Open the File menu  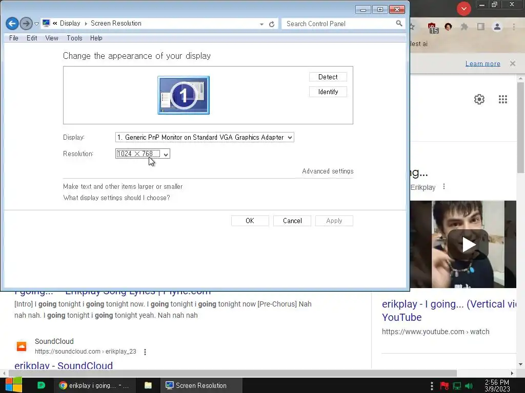pyautogui.click(x=14, y=38)
